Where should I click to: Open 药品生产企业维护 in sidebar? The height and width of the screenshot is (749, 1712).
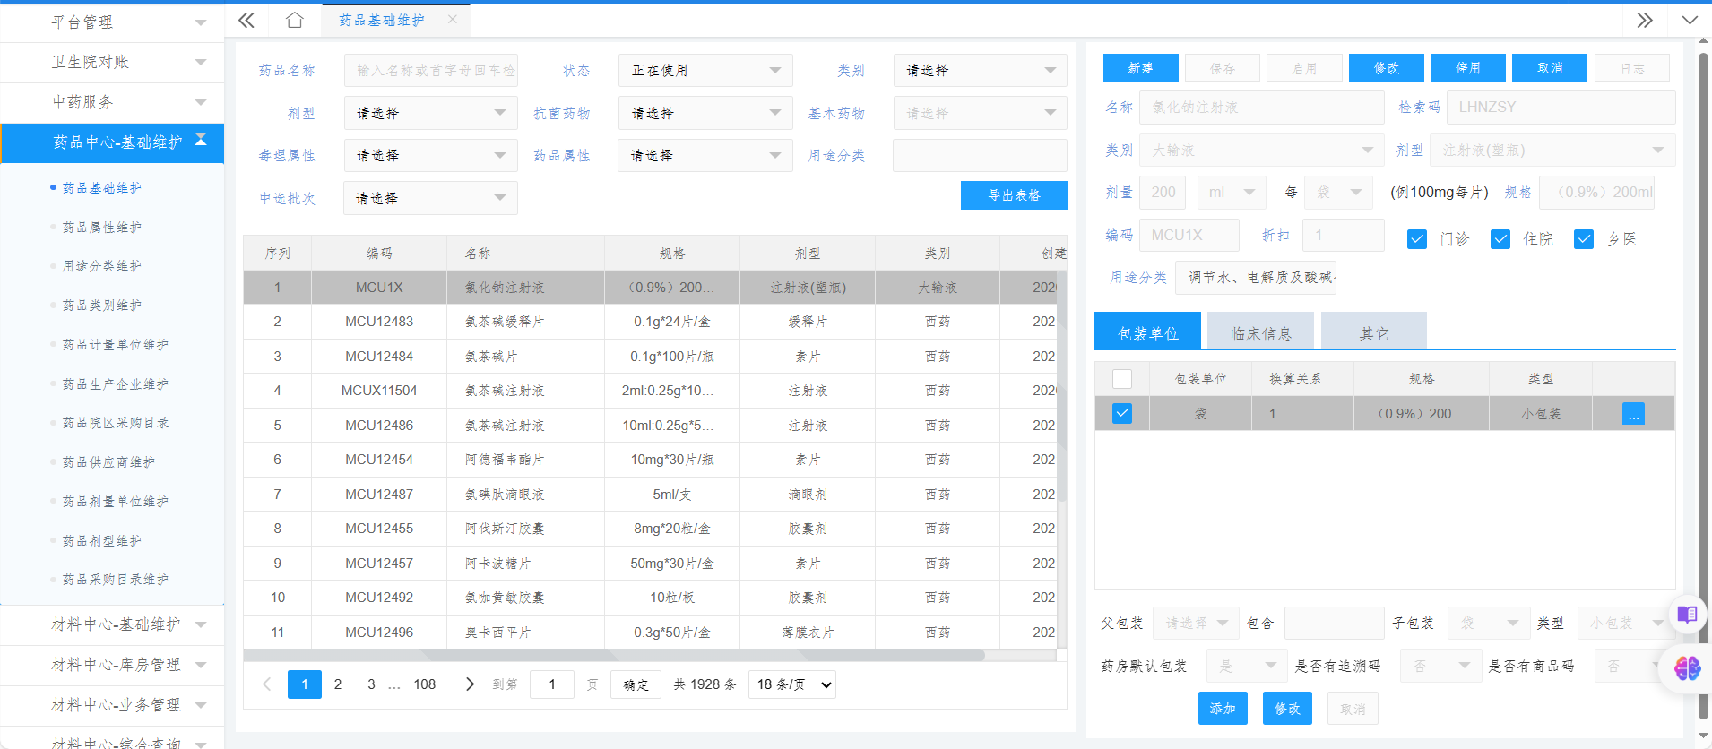(115, 384)
